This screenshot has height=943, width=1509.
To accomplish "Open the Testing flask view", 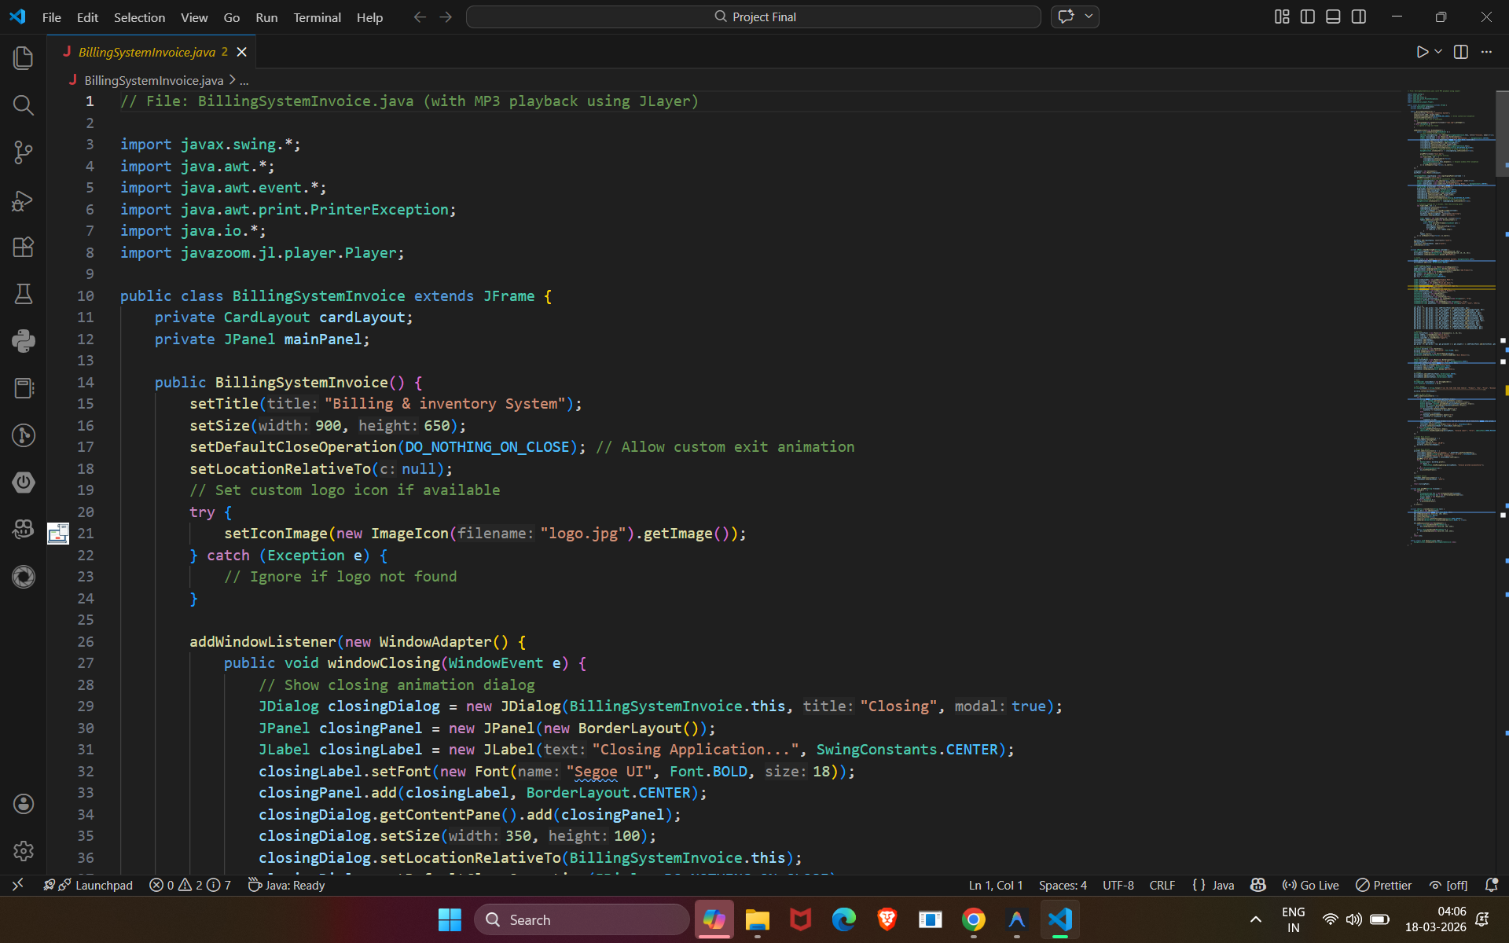I will pos(24,294).
